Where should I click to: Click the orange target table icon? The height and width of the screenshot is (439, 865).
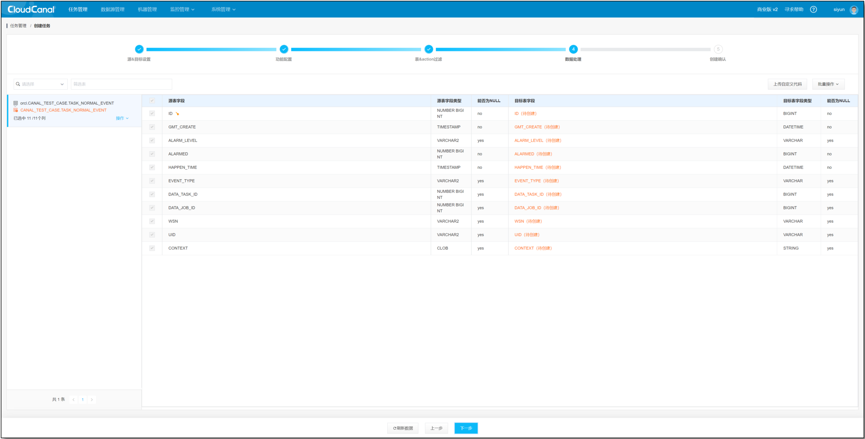click(16, 110)
